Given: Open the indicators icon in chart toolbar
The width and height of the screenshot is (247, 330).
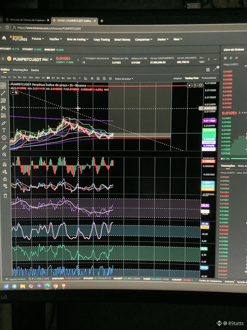Looking at the screenshot, I should pyautogui.click(x=92, y=78).
